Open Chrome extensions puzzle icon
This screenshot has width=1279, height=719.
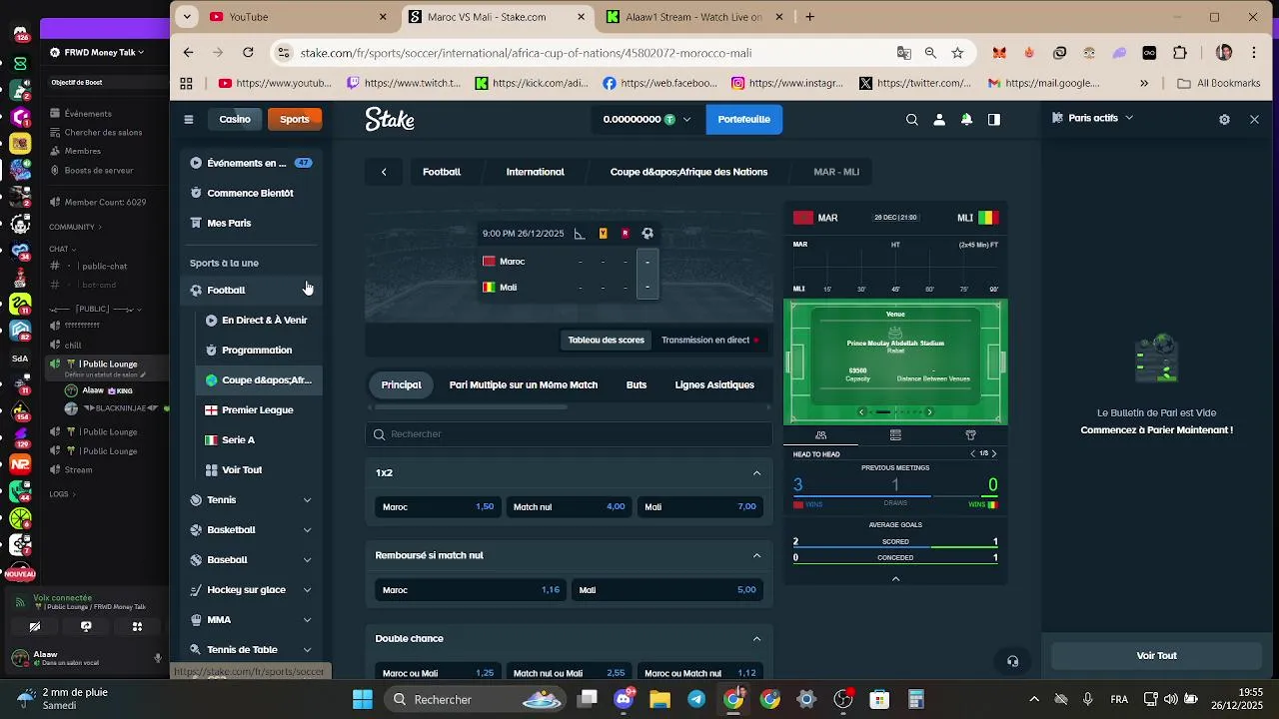(x=1180, y=53)
